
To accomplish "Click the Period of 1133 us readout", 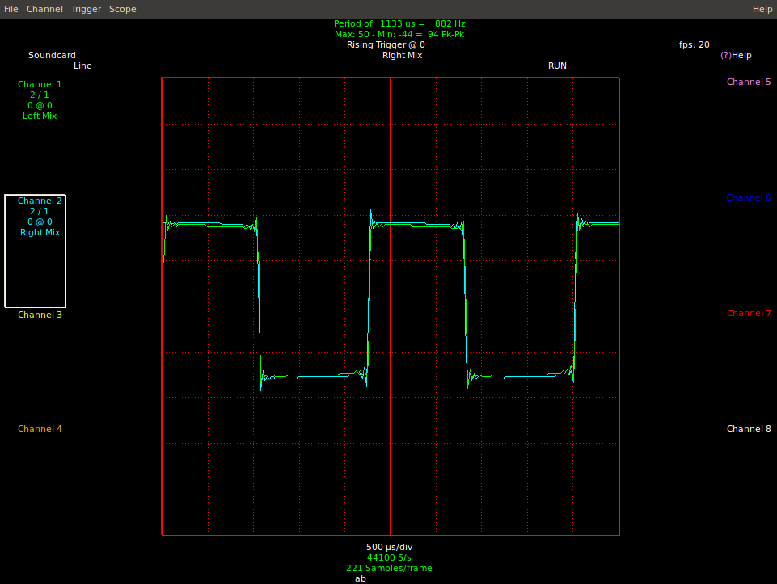I will [x=399, y=23].
